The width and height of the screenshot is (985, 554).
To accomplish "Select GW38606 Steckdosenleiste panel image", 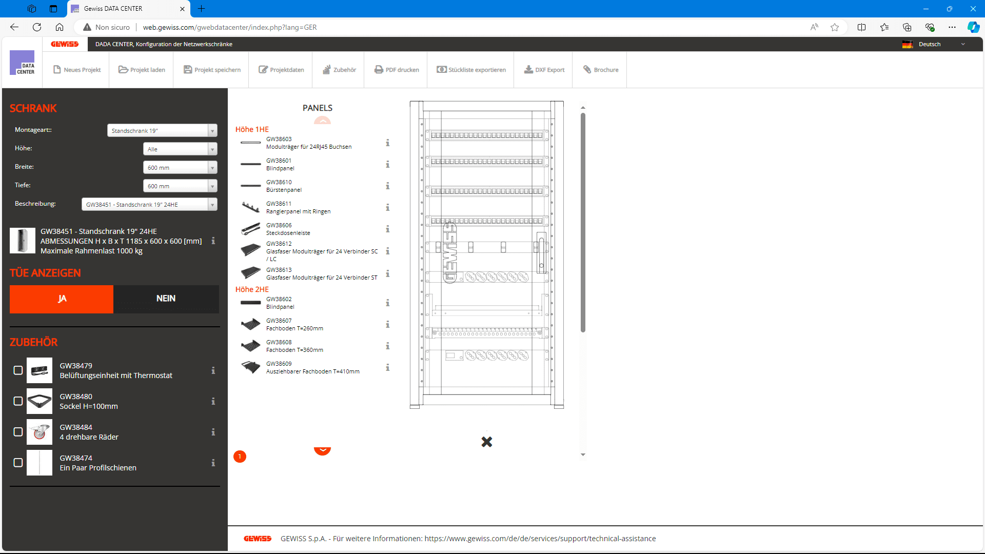I will pos(251,229).
